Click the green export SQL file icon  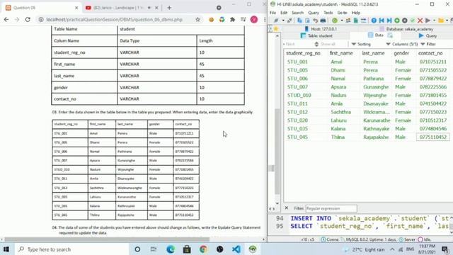[x=356, y=21]
